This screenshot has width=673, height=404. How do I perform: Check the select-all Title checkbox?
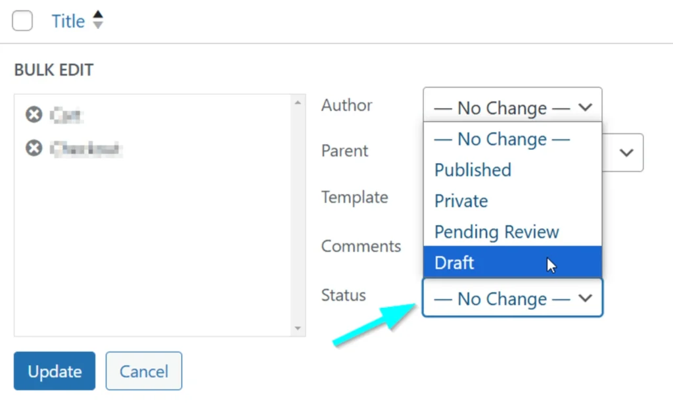coord(22,20)
